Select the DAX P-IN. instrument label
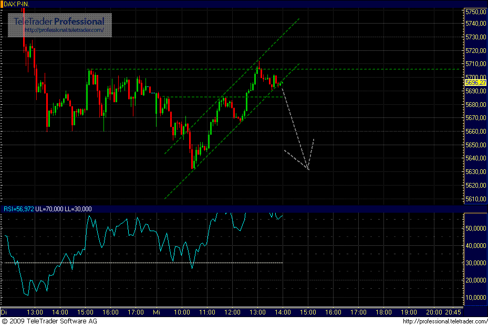Image resolution: width=488 pixels, height=326 pixels. coord(17,4)
